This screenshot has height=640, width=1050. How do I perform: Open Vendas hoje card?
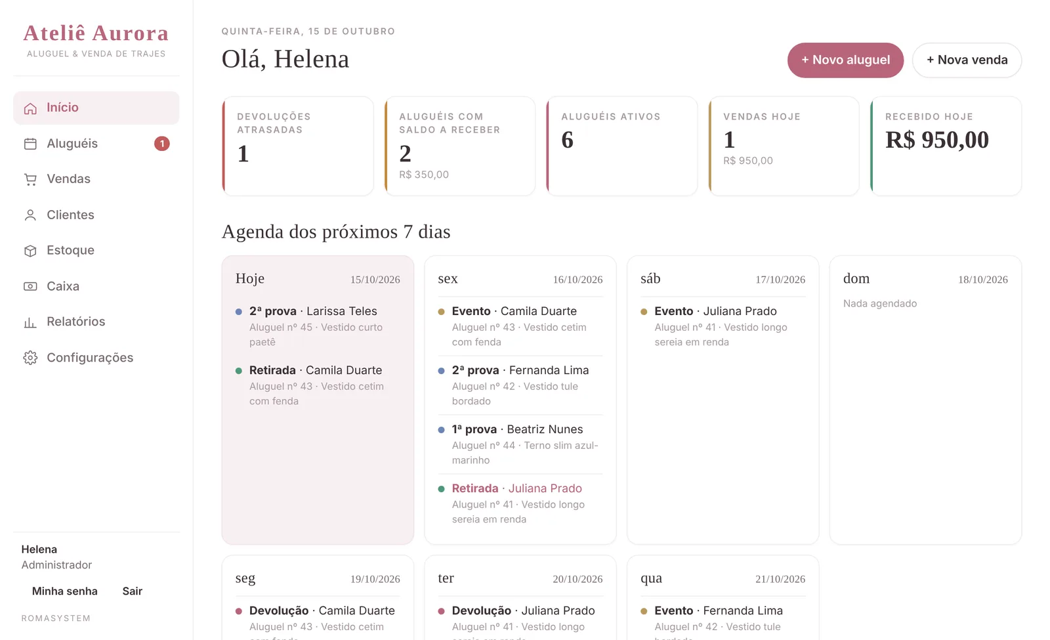point(784,146)
